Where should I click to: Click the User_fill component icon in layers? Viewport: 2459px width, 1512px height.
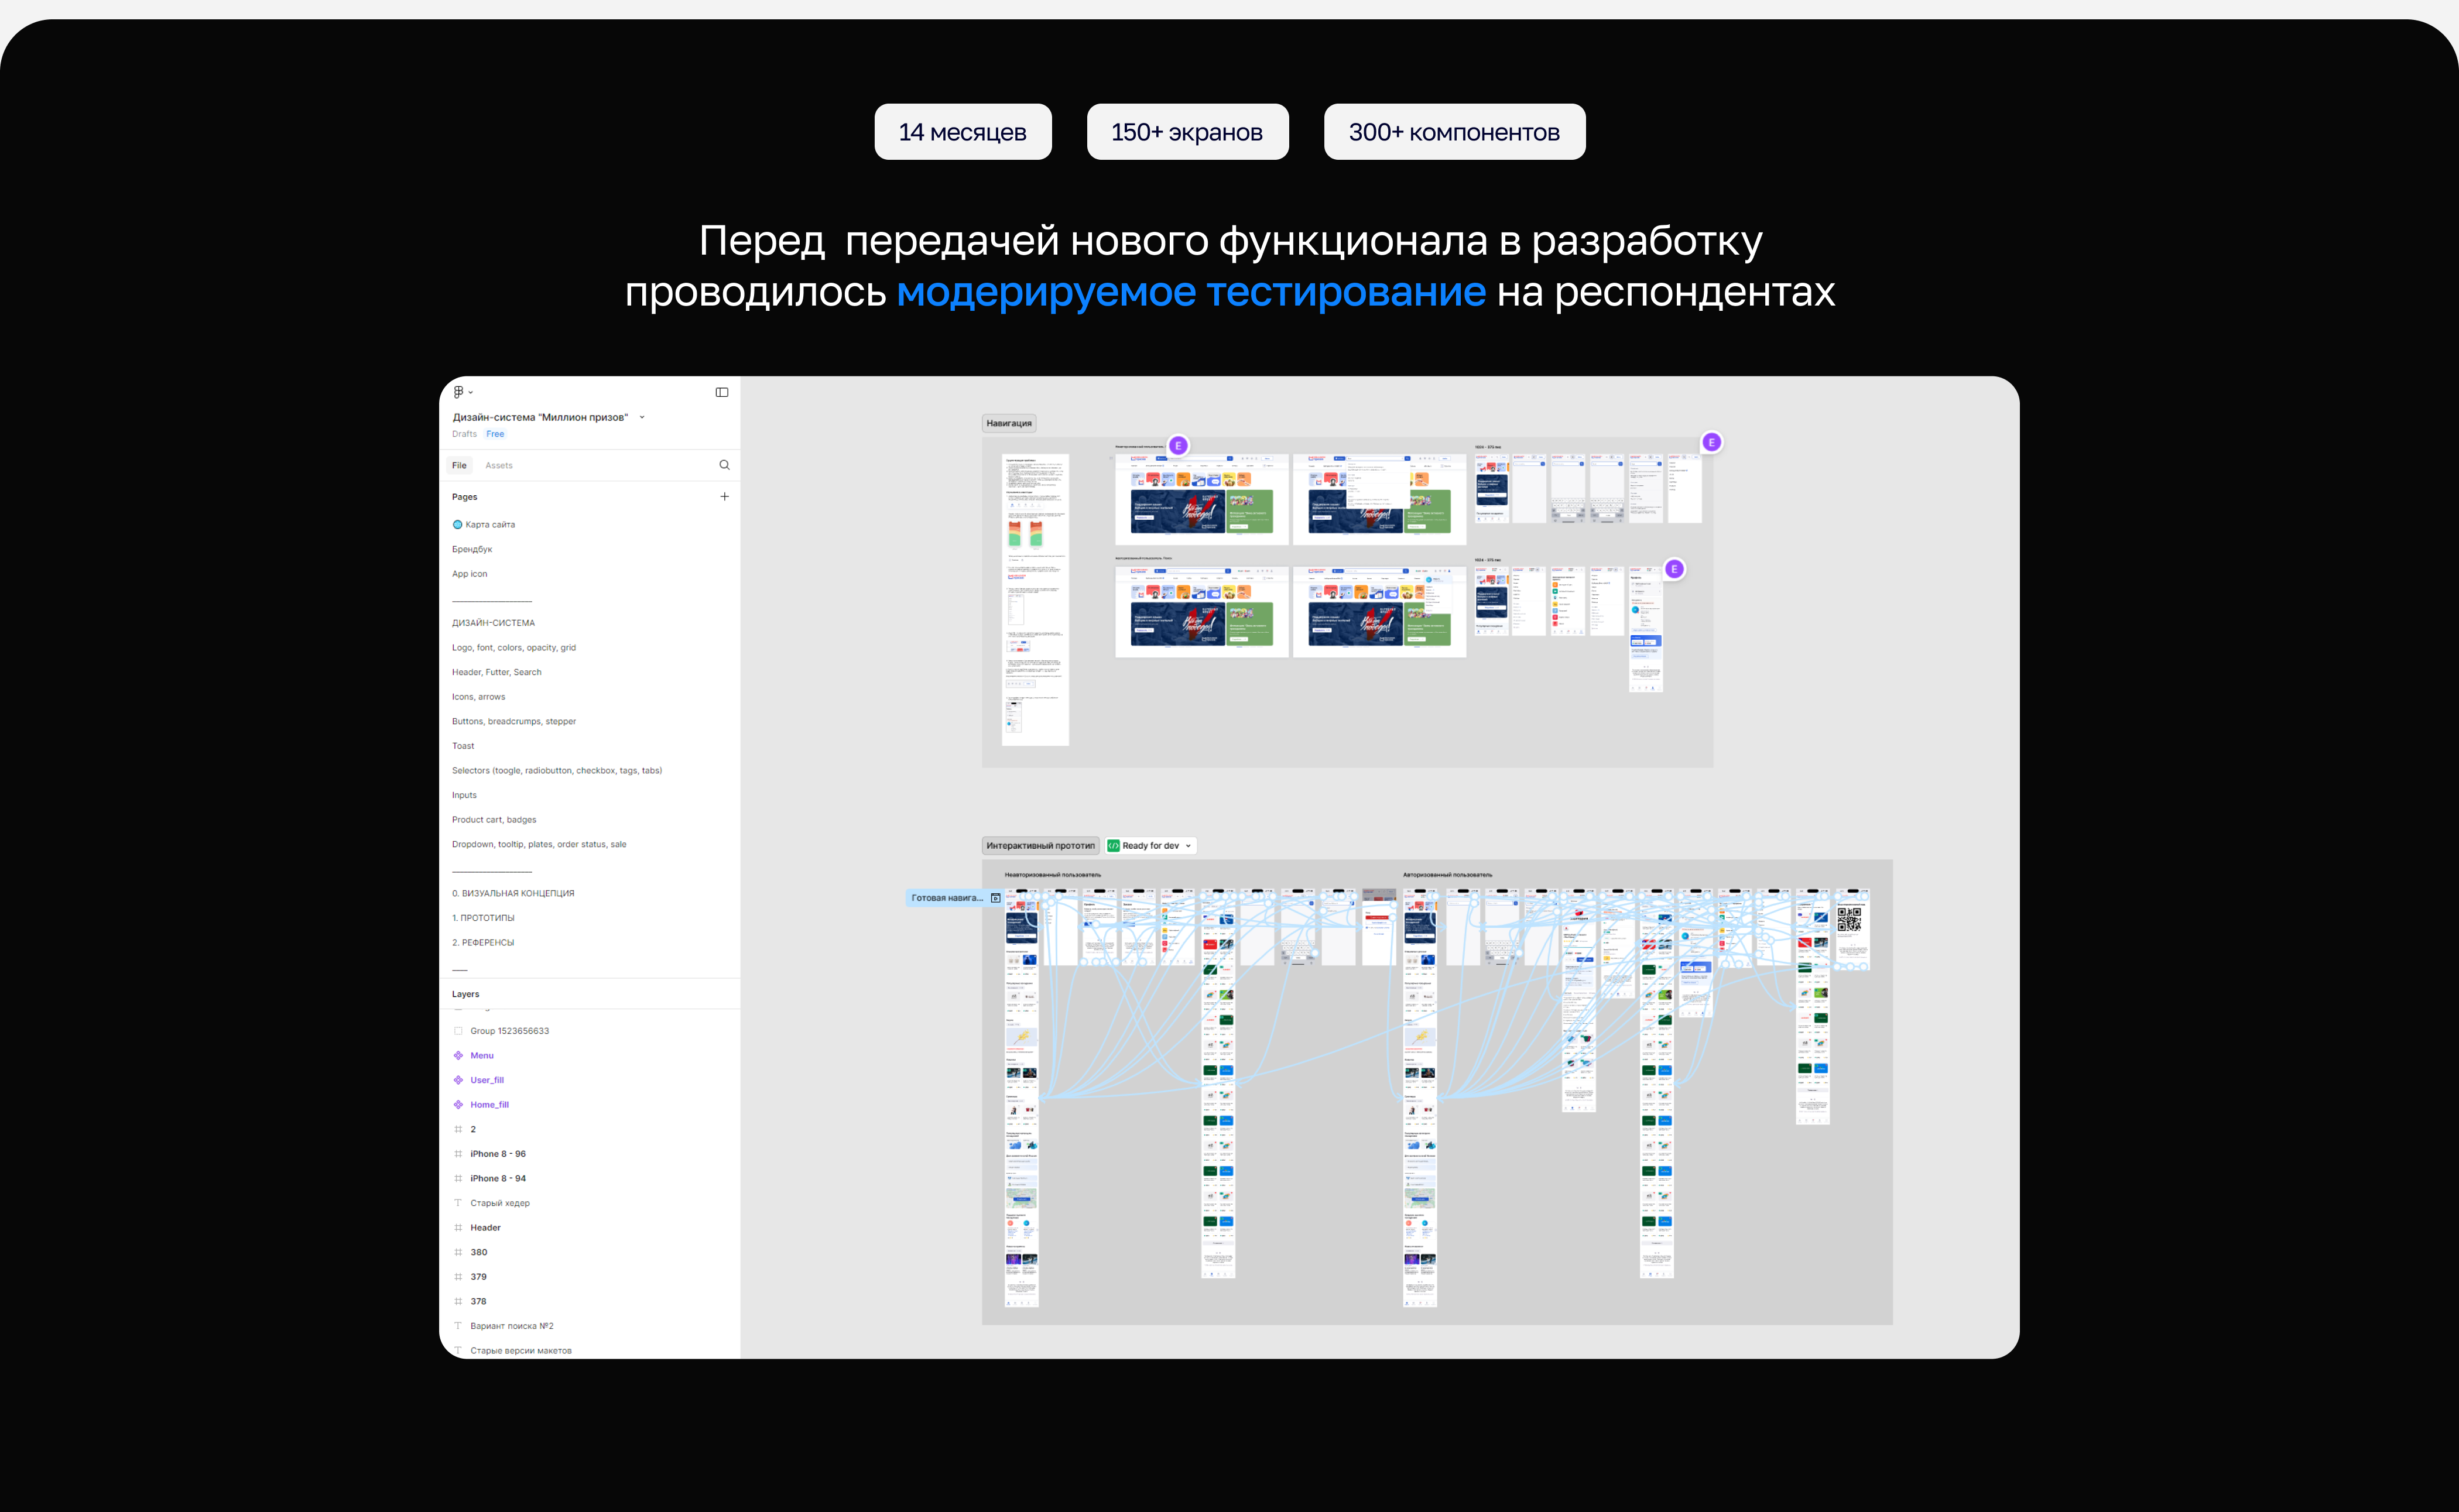click(458, 1080)
